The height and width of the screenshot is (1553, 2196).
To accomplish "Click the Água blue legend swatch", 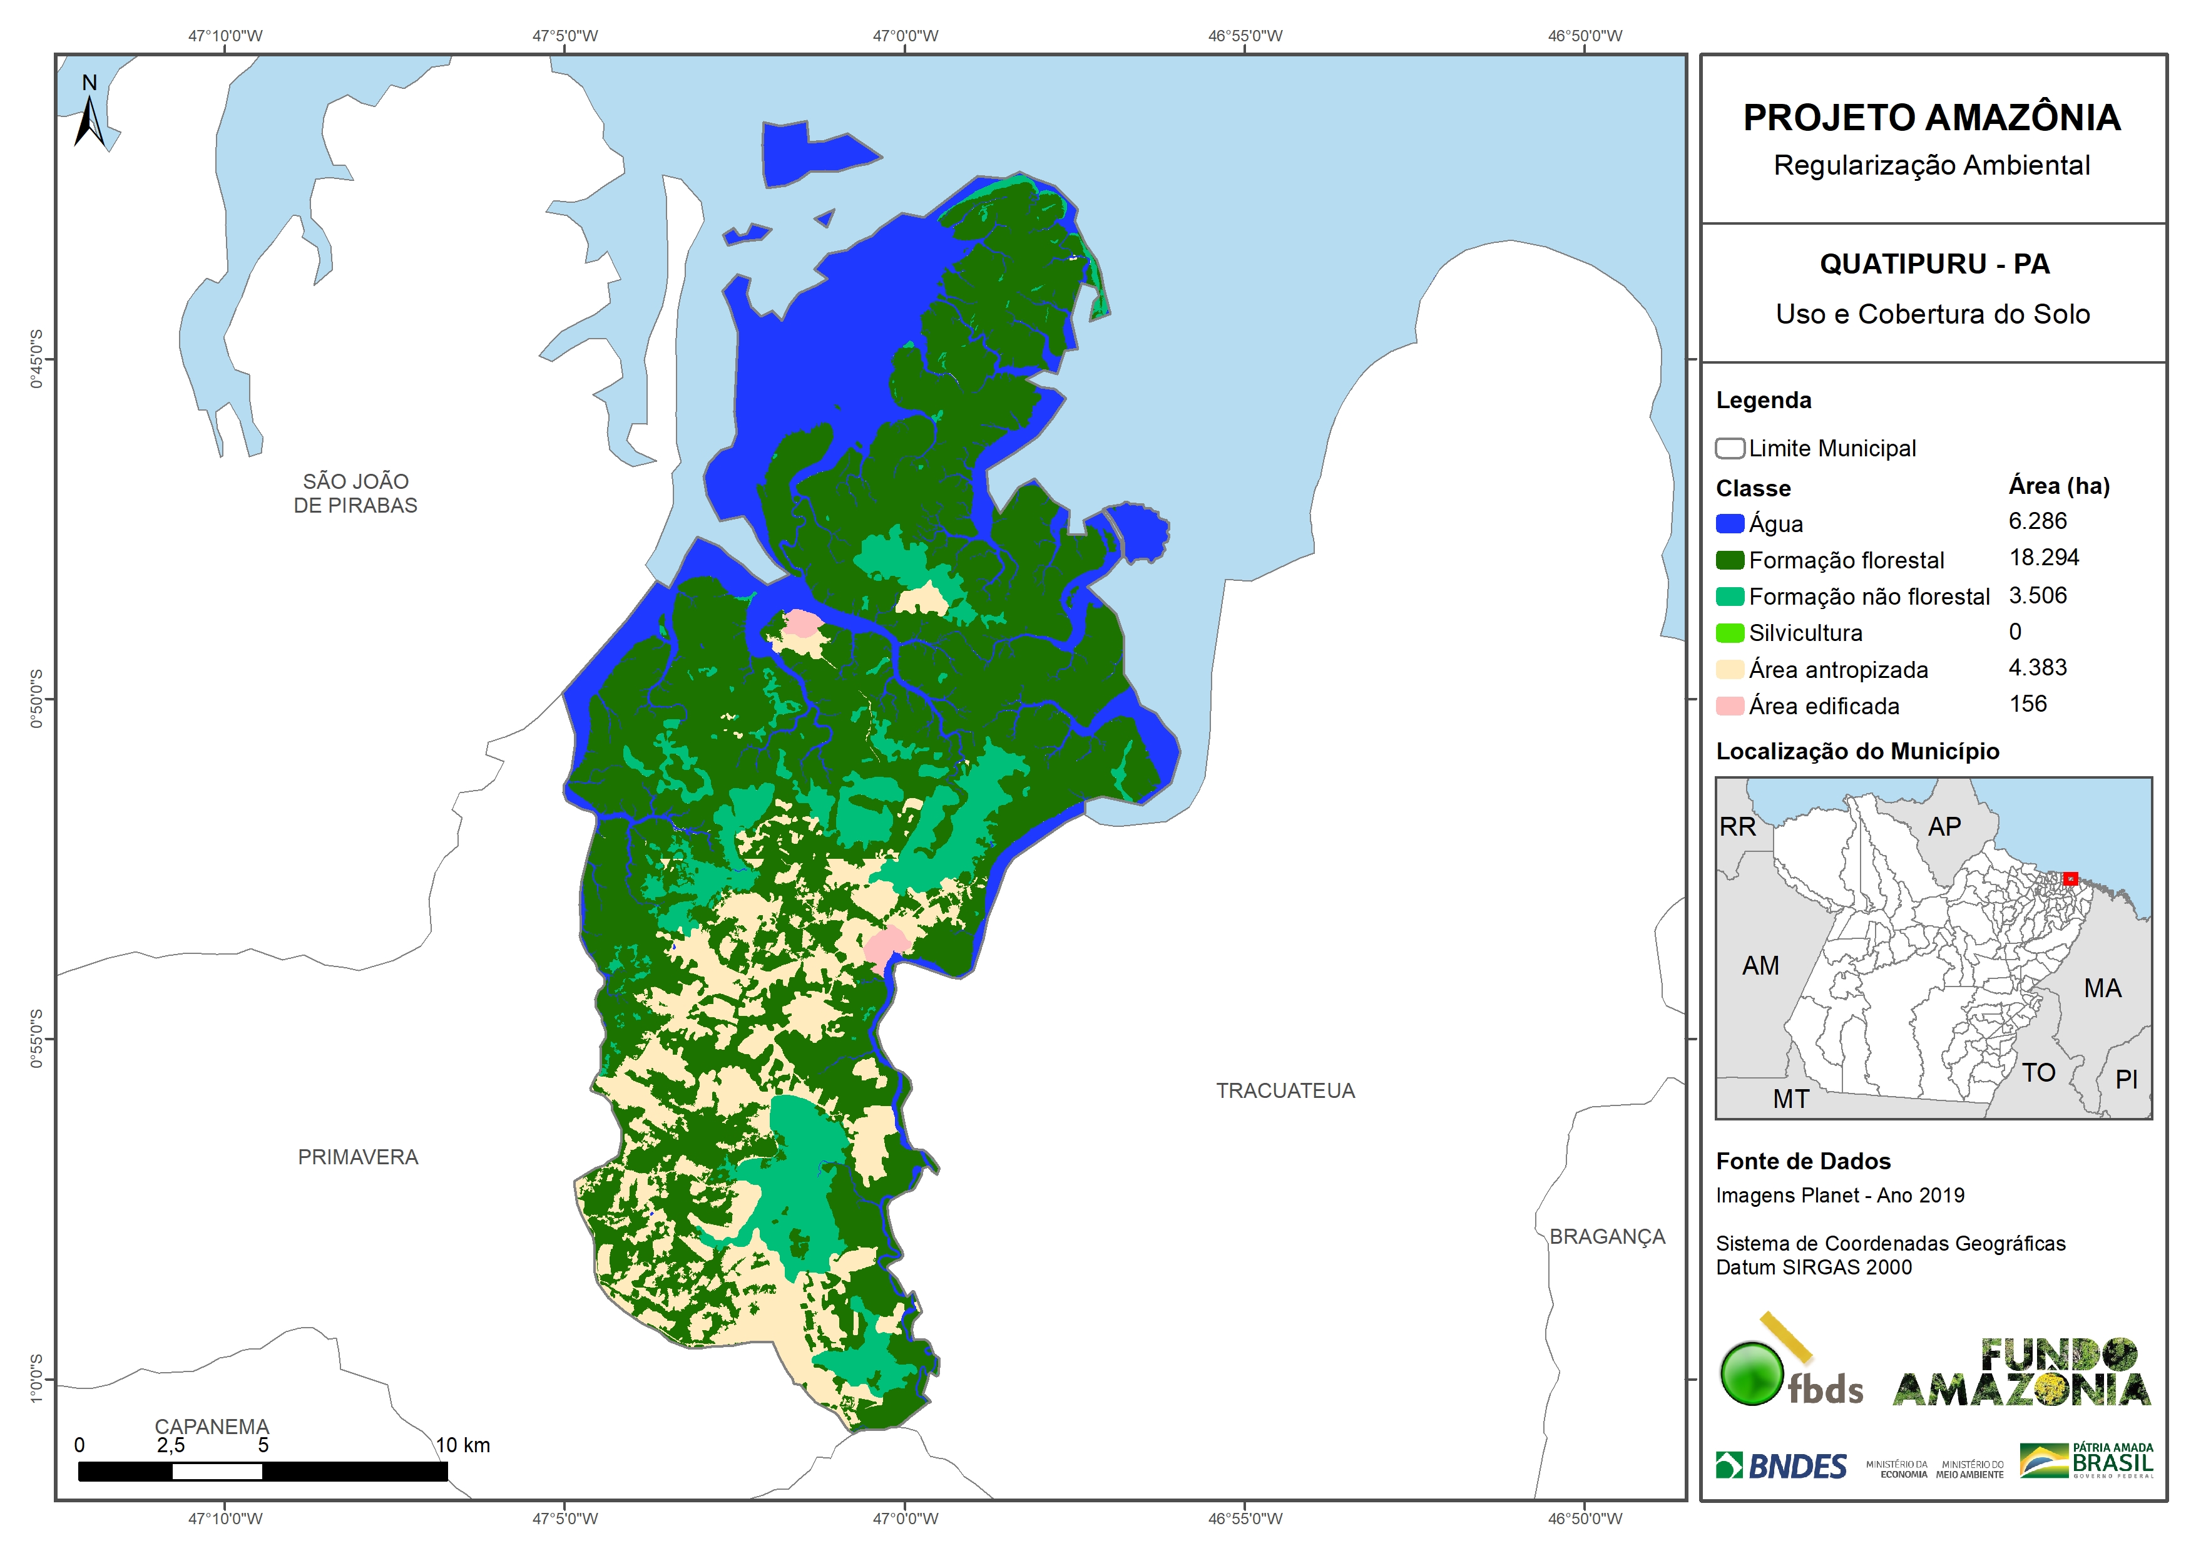I will tap(1729, 523).
